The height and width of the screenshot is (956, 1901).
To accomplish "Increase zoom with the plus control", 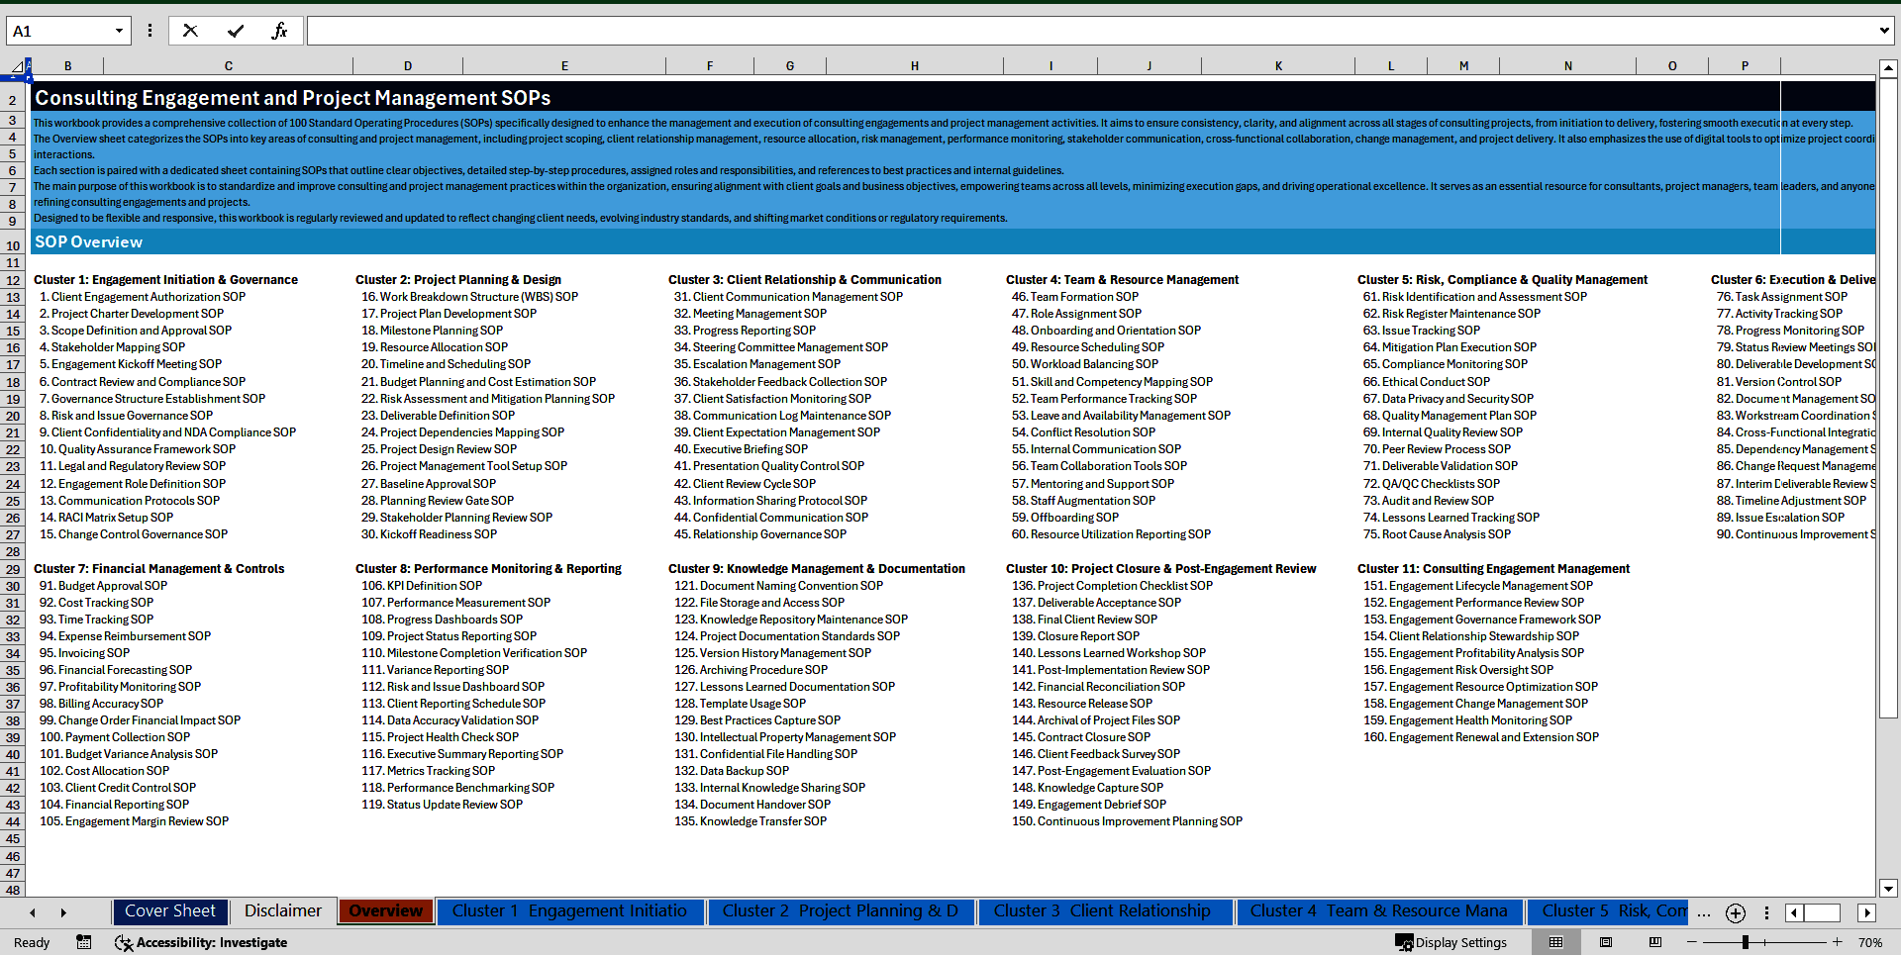I will (1839, 942).
